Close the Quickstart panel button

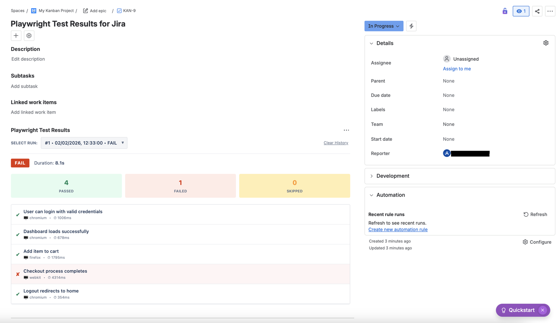coord(542,310)
